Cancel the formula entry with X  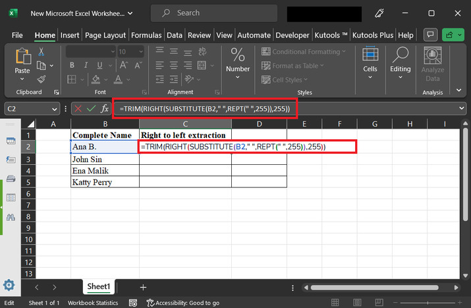pyautogui.click(x=78, y=108)
